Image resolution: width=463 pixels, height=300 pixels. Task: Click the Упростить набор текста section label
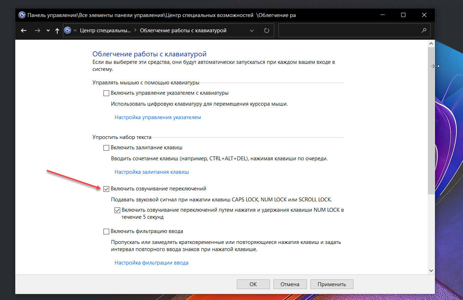(x=122, y=137)
